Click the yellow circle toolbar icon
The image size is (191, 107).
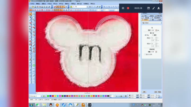71,7
